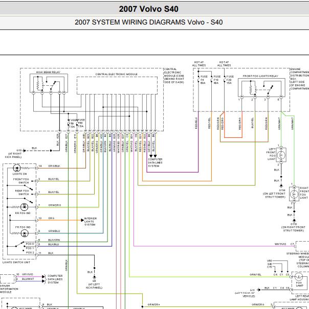The image size is (309, 309).
Task: Click the "BLK/YEL" wire label at pin 1
Action: pyautogui.click(x=54, y=192)
